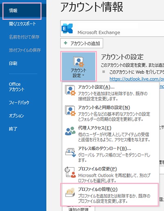The image size is (164, 211).
Task: Open フィードバック in the sidebar
Action: (19, 102)
